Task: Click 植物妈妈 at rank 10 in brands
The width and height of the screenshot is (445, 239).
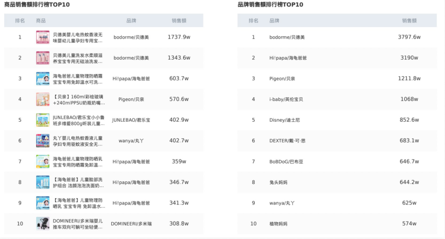Action: coord(279,224)
